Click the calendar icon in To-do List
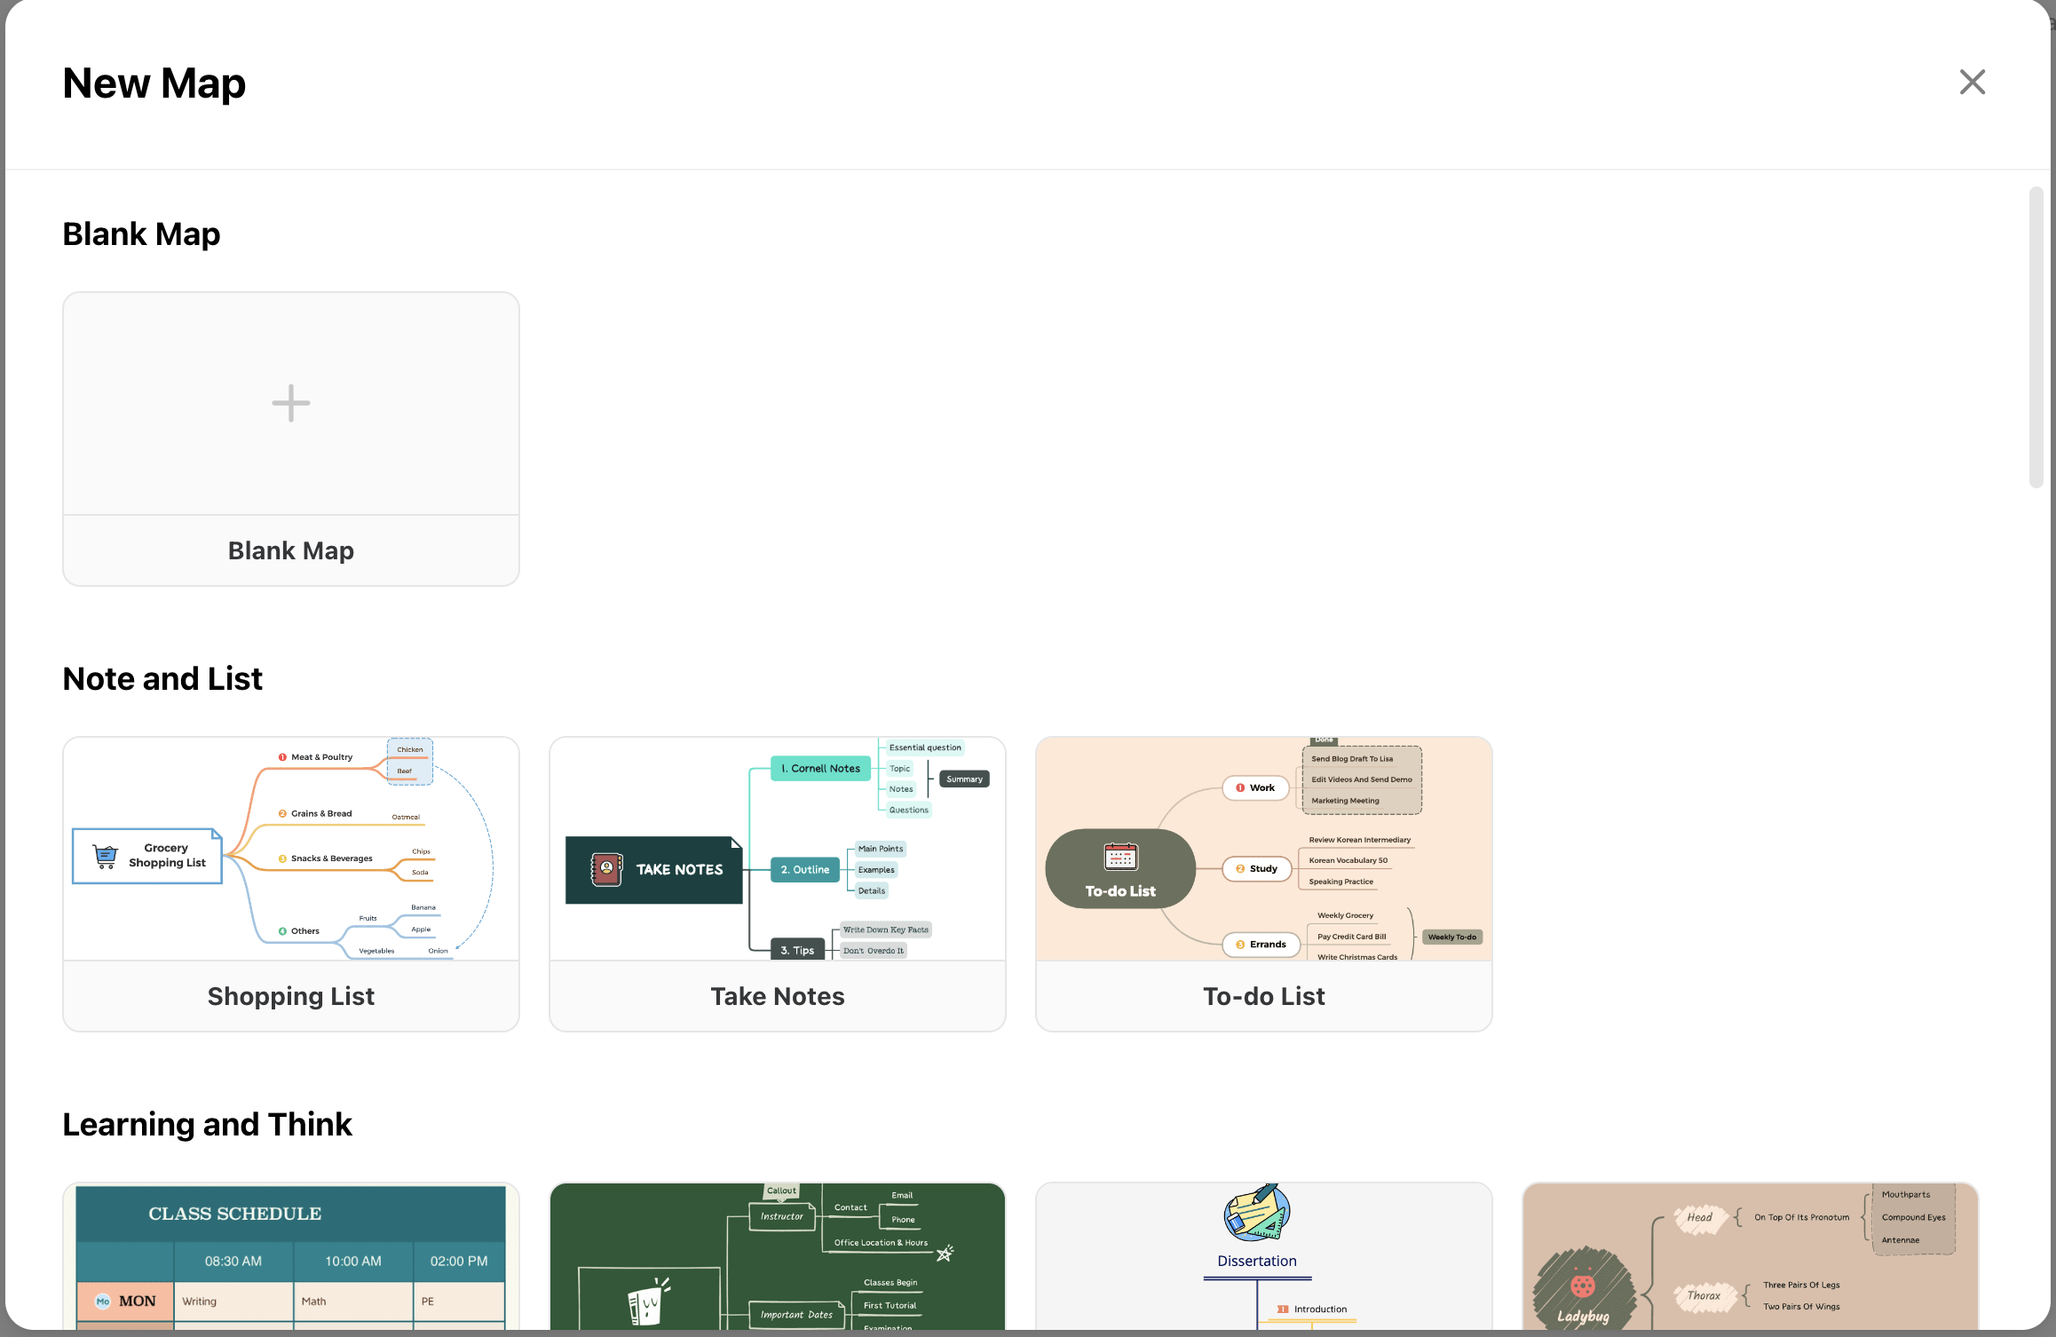Viewport: 2056px width, 1337px height. 1120,857
